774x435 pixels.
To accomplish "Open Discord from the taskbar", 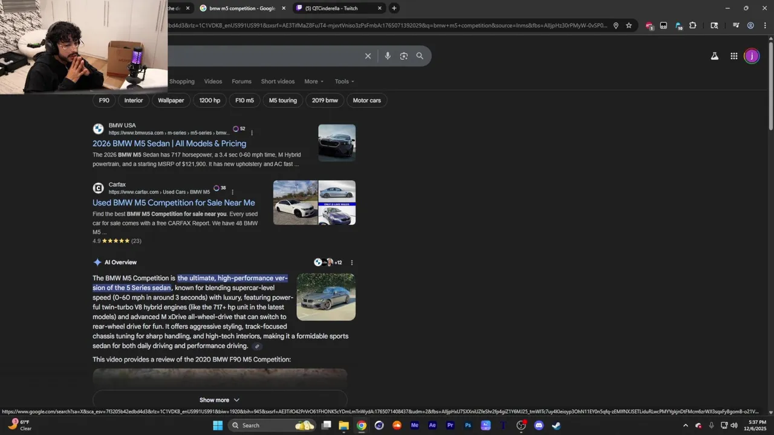I will click(x=539, y=425).
